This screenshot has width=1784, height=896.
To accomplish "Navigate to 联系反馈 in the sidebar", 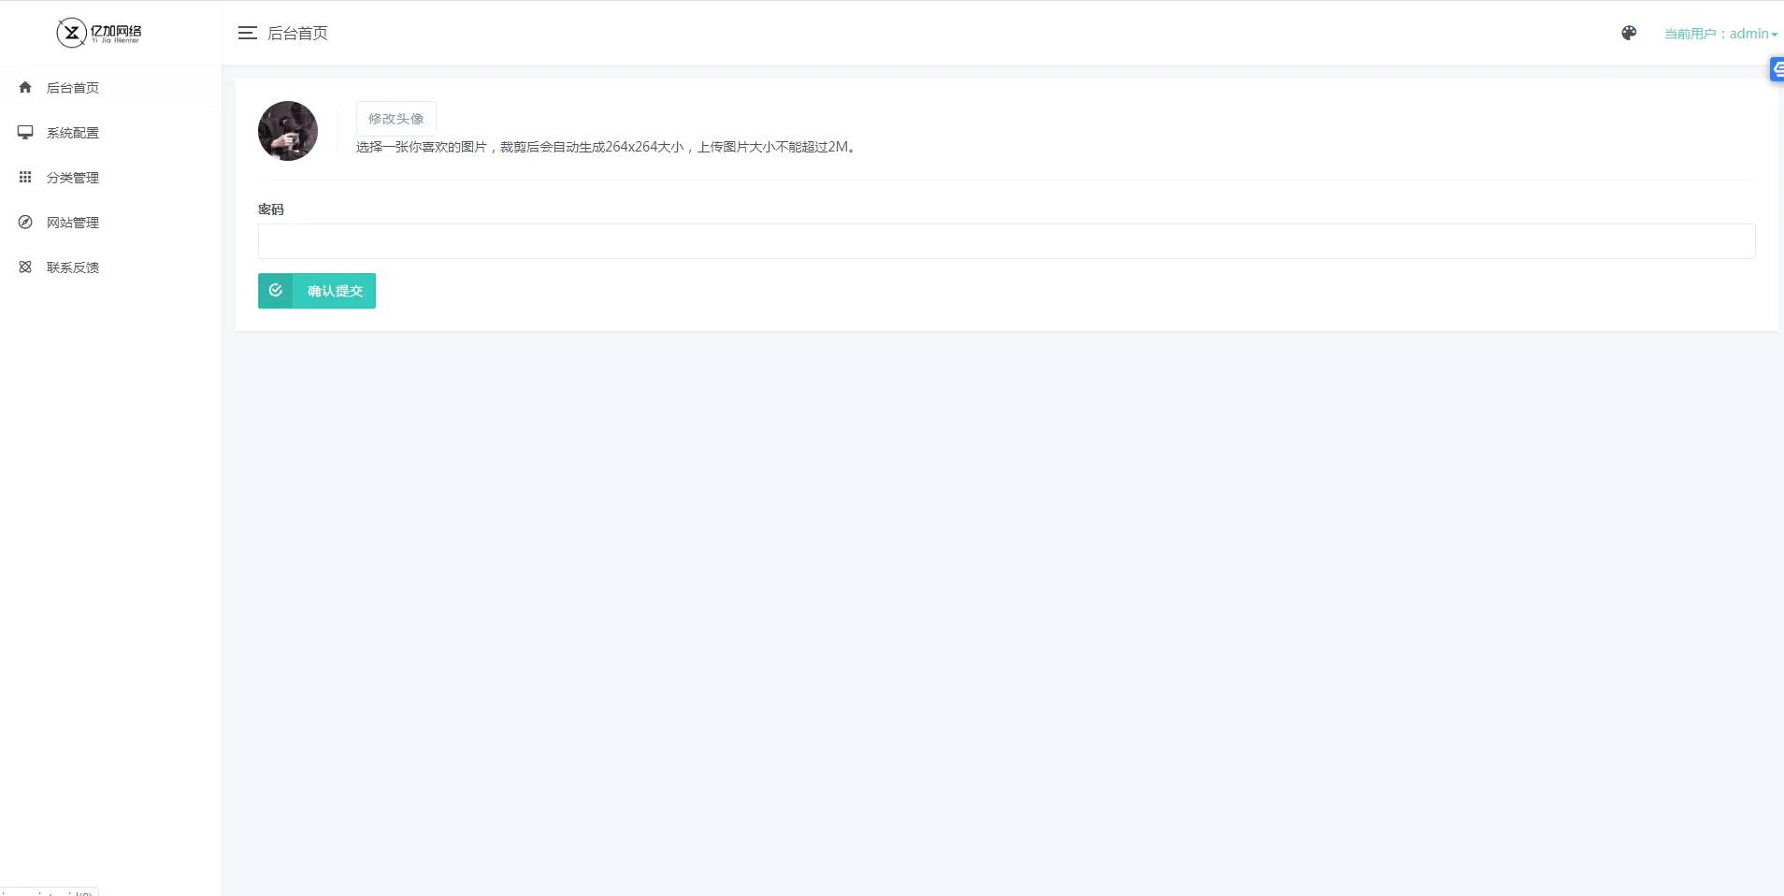I will (x=73, y=267).
